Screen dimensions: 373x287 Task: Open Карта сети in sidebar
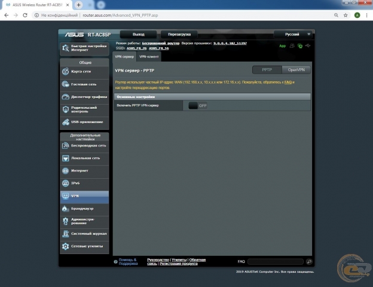(x=84, y=71)
